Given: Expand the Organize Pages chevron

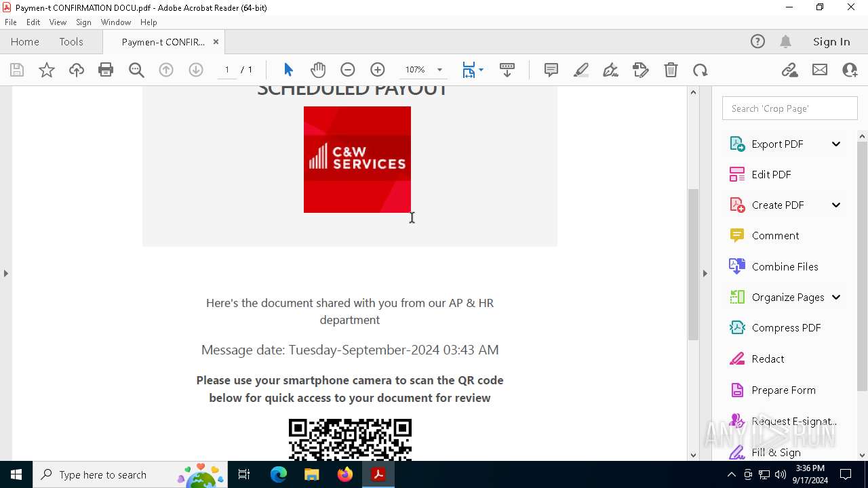Looking at the screenshot, I should (836, 297).
